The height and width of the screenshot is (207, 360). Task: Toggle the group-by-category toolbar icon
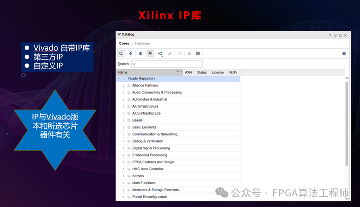[150, 54]
